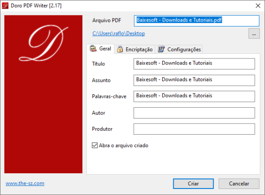
Task: Click into the Título field
Action: point(194,64)
